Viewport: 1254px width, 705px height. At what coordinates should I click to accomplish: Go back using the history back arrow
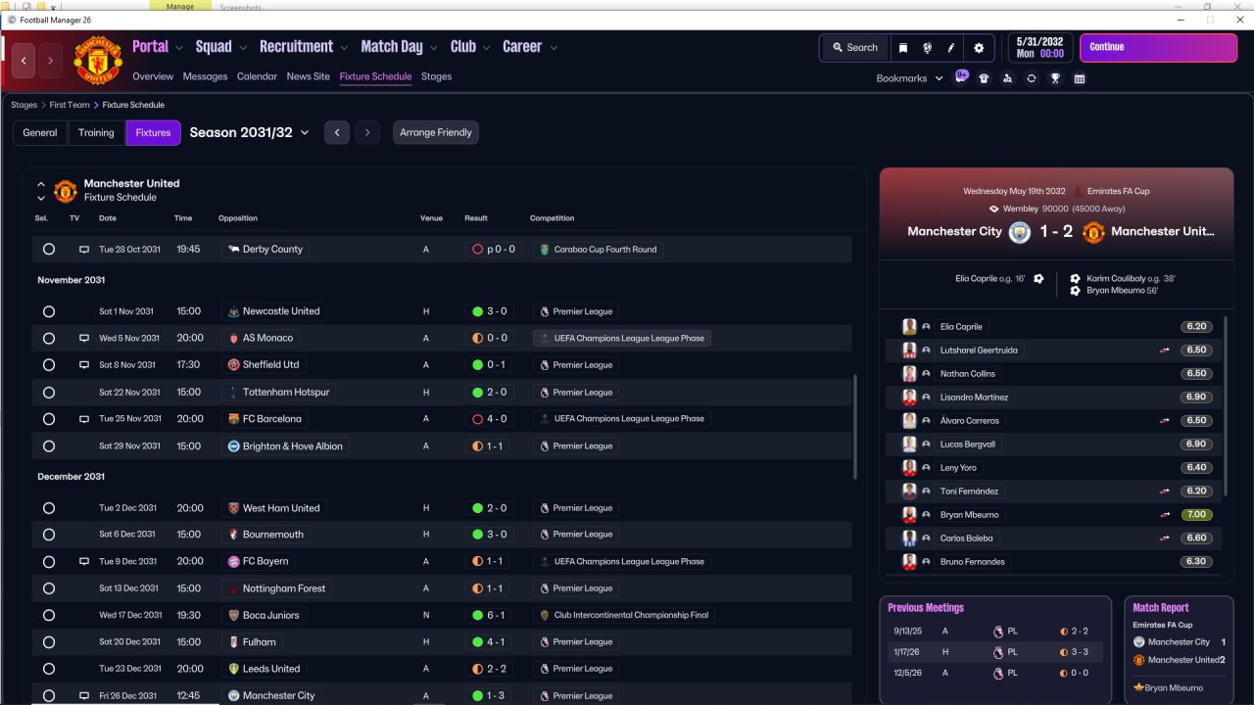24,61
